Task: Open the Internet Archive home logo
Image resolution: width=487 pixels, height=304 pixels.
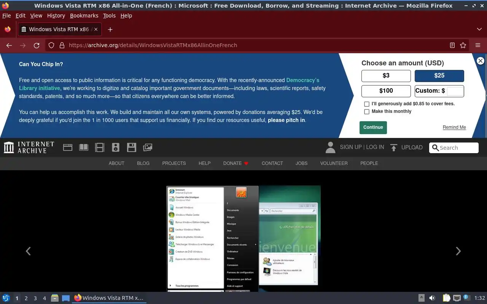Action: tap(29, 147)
